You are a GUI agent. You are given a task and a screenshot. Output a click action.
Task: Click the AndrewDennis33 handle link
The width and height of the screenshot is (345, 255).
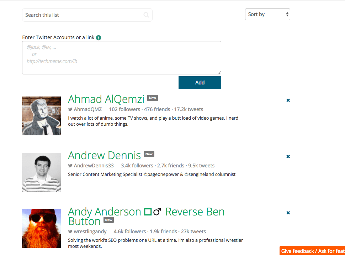pyautogui.click(x=94, y=166)
